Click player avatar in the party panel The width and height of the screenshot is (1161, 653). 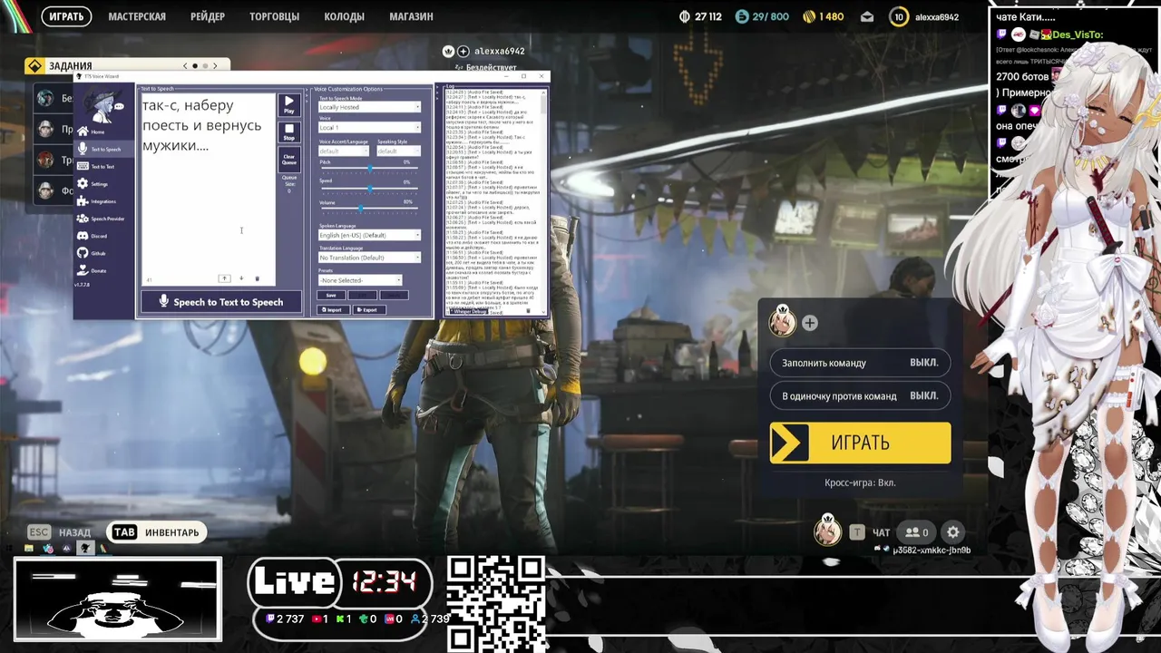pos(783,322)
